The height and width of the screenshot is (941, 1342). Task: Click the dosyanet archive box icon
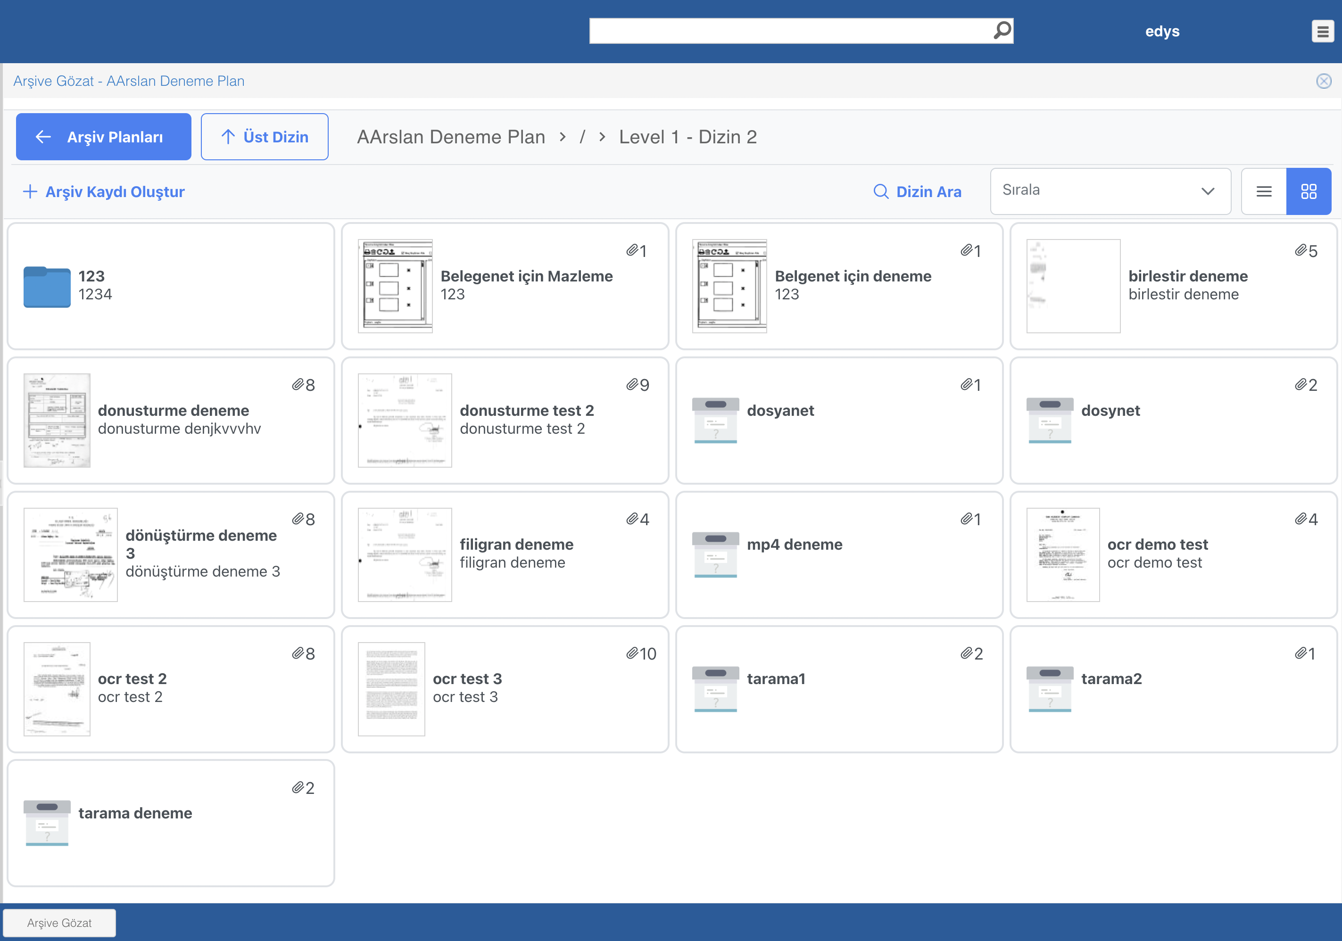click(715, 420)
